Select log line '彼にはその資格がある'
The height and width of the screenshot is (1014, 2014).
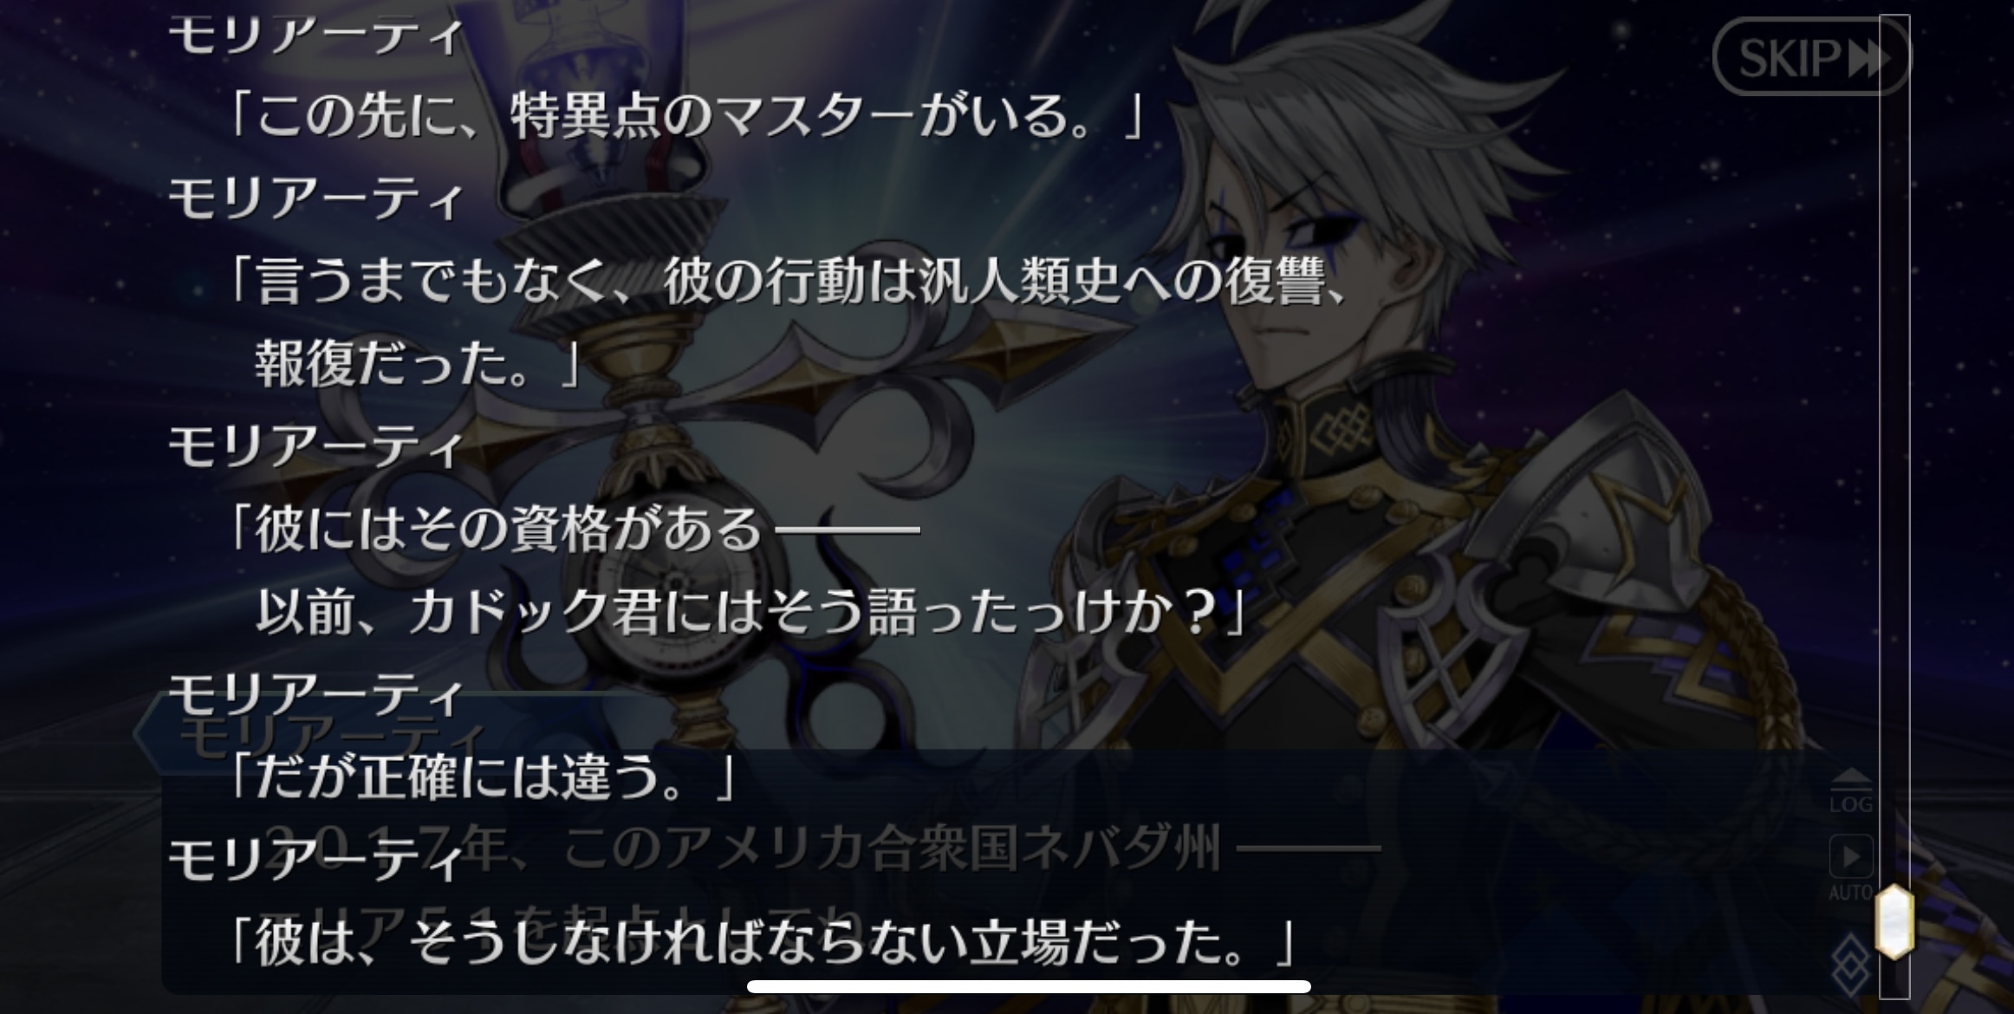pyautogui.click(x=572, y=529)
